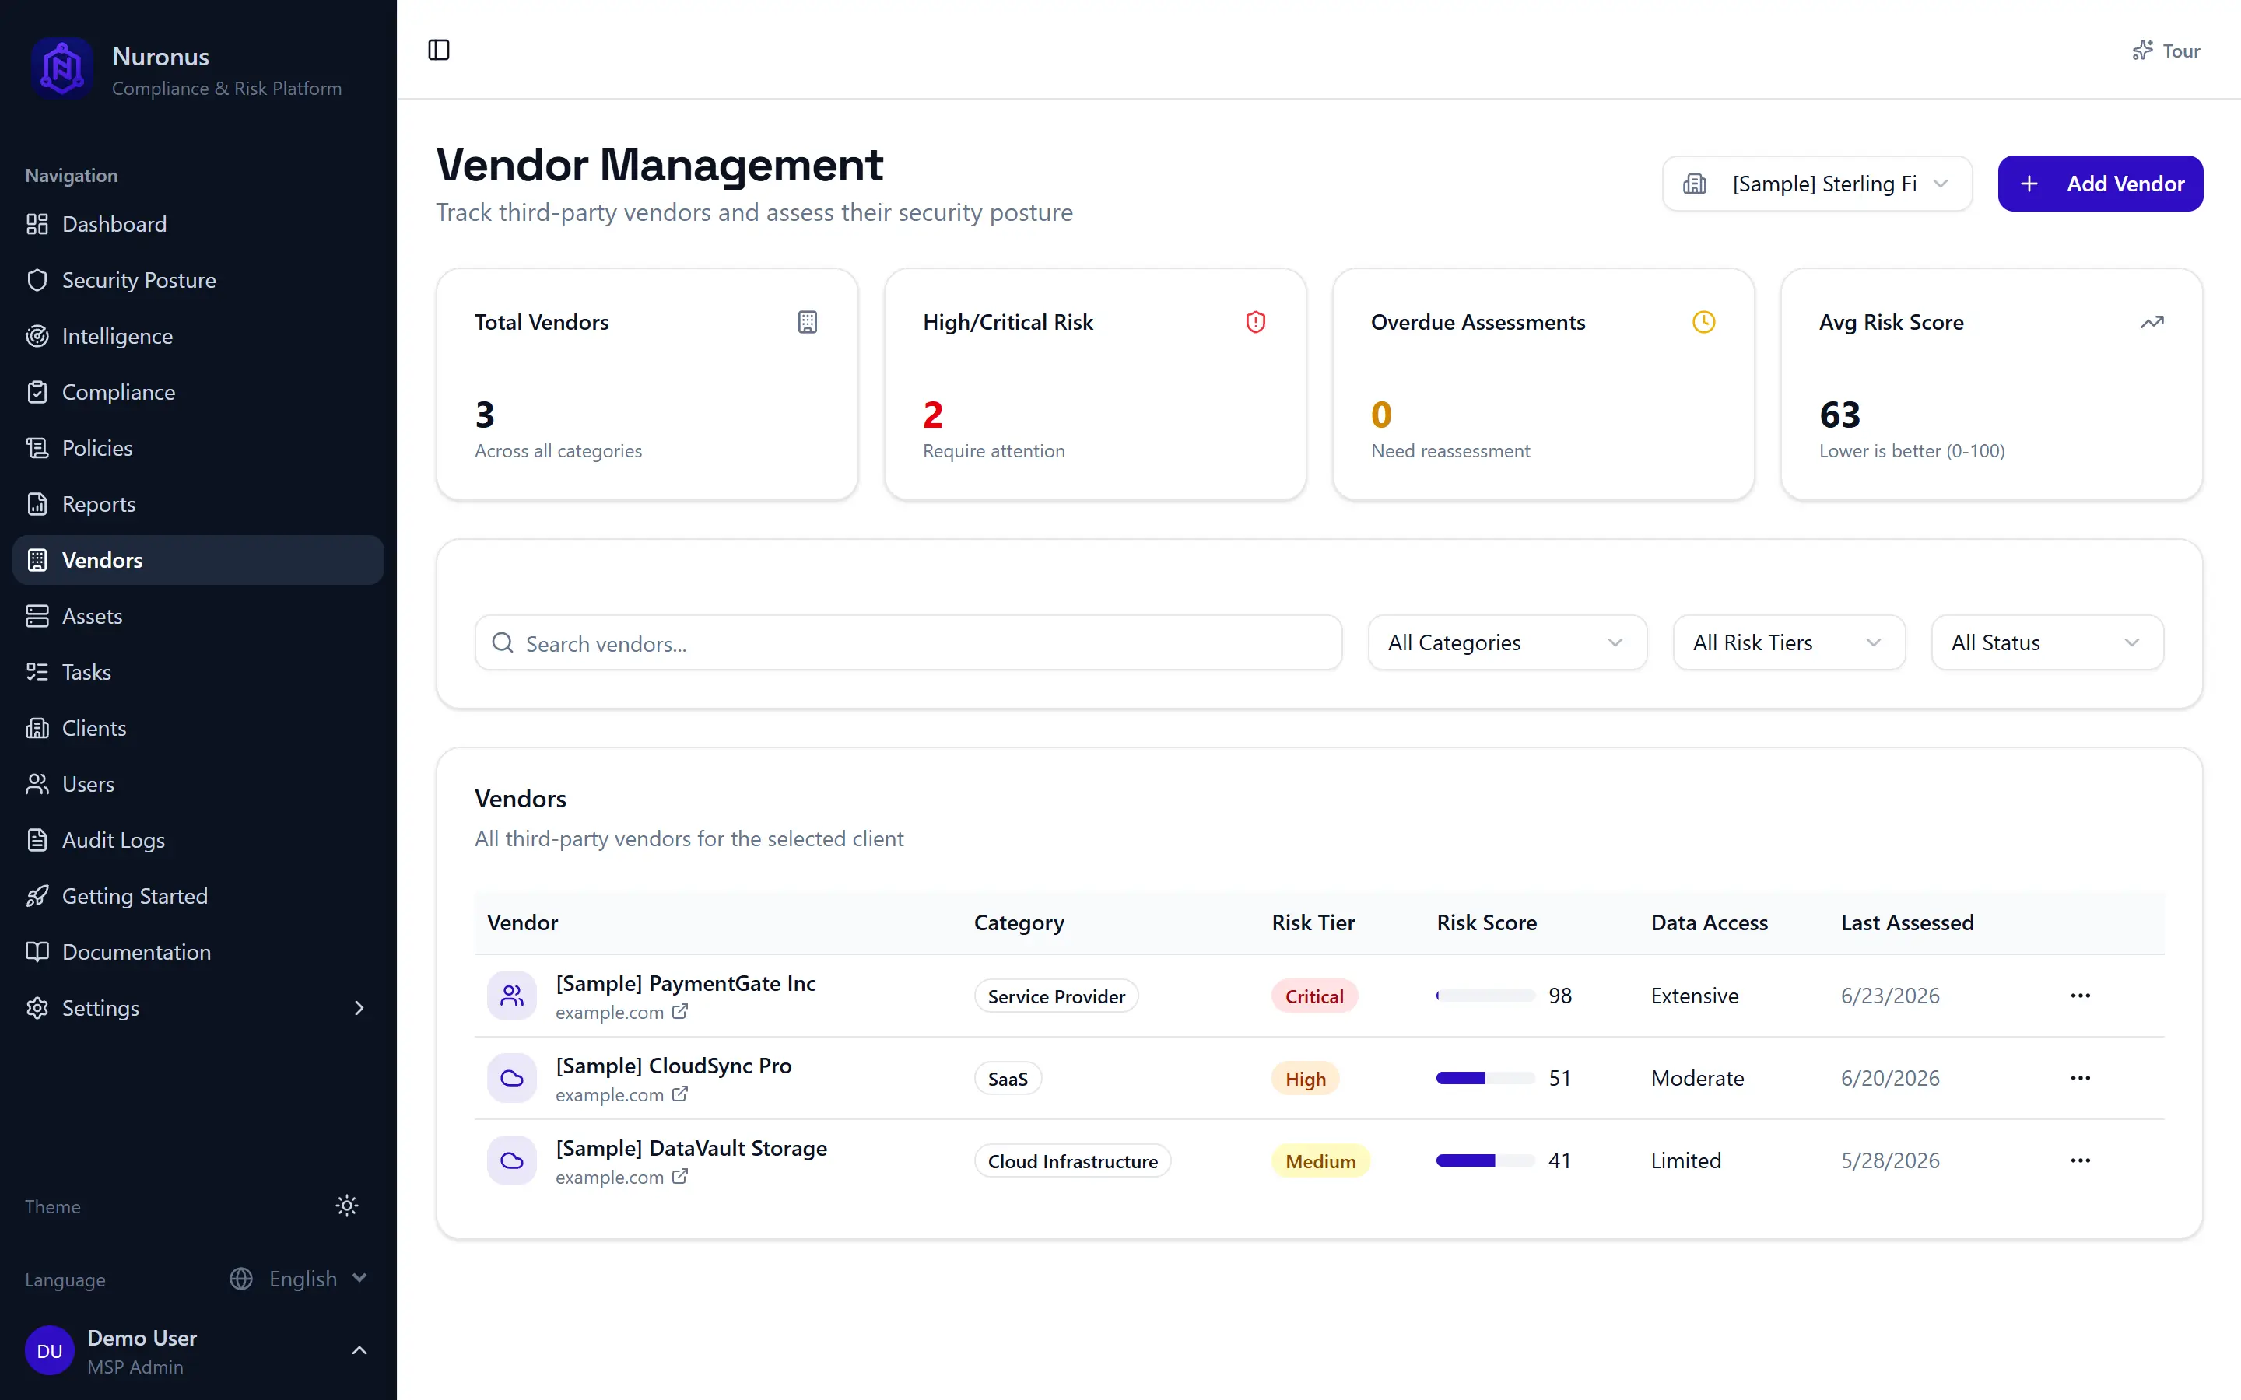Expand the Settings submenu chevron
This screenshot has height=1400, width=2241.
click(359, 1007)
